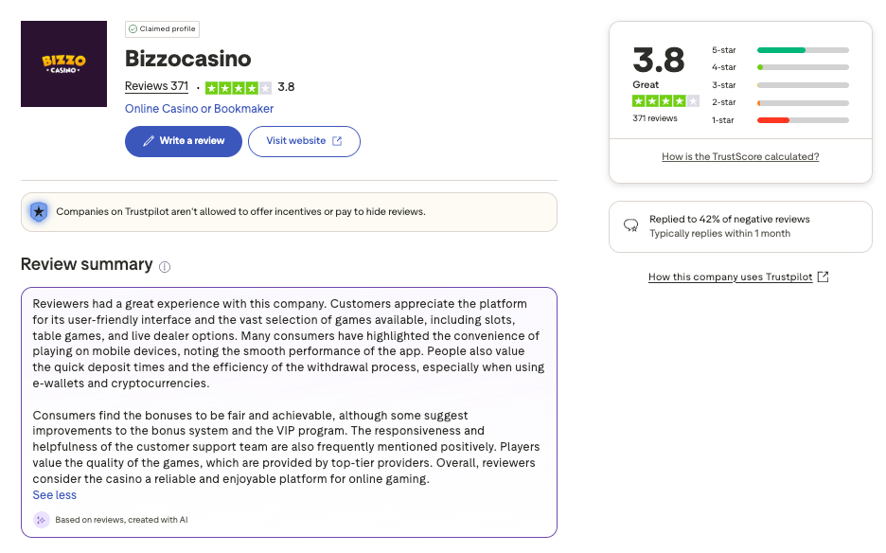Filter reviews by 5-star rating bar
The image size is (886, 553).
(x=802, y=50)
